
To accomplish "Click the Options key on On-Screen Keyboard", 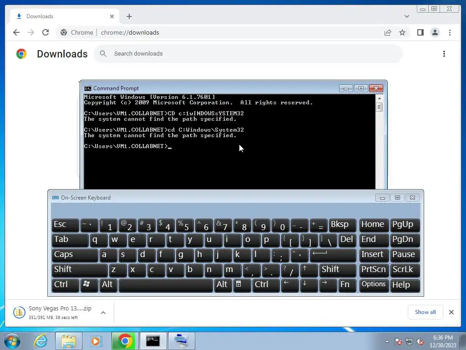I will tap(374, 285).
